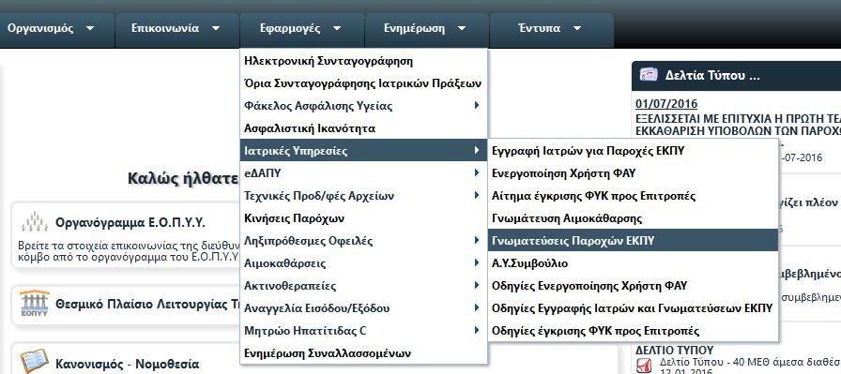The height and width of the screenshot is (374, 841).
Task: Open the Κανονισμός - Νομοθεσία link
Action: tap(127, 365)
